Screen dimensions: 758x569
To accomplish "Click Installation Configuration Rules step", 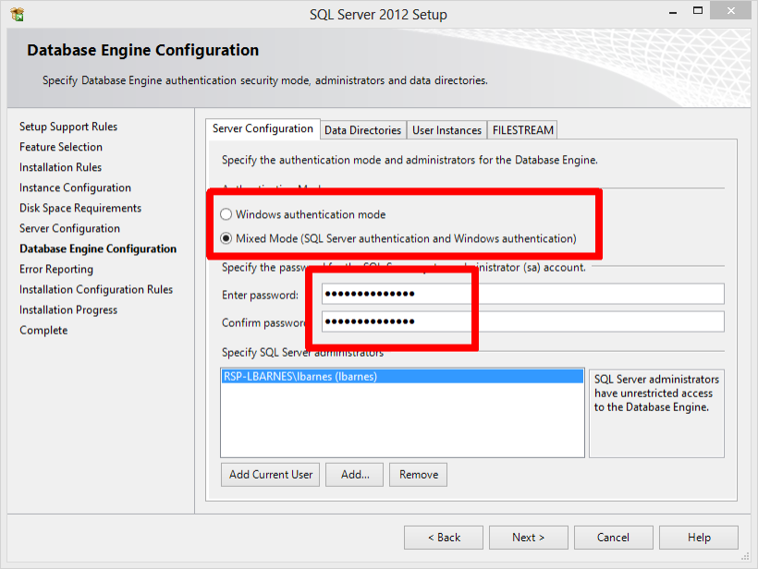I will pos(96,289).
